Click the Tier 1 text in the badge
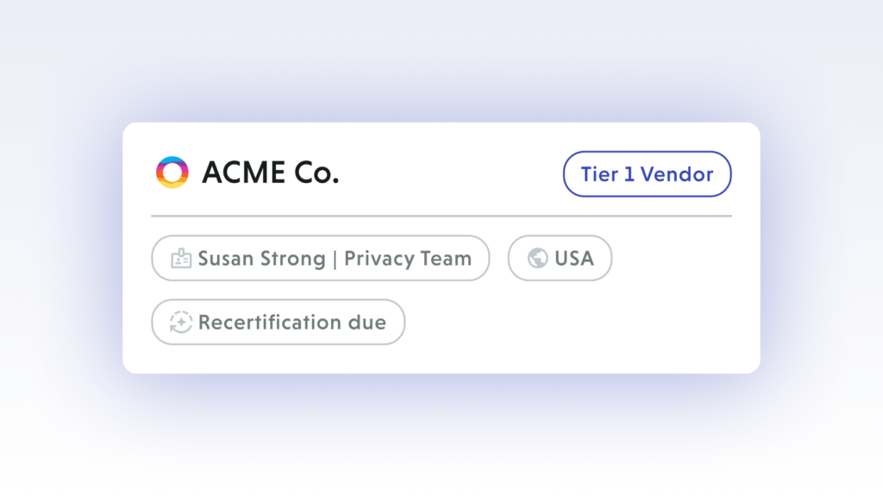 pos(609,174)
